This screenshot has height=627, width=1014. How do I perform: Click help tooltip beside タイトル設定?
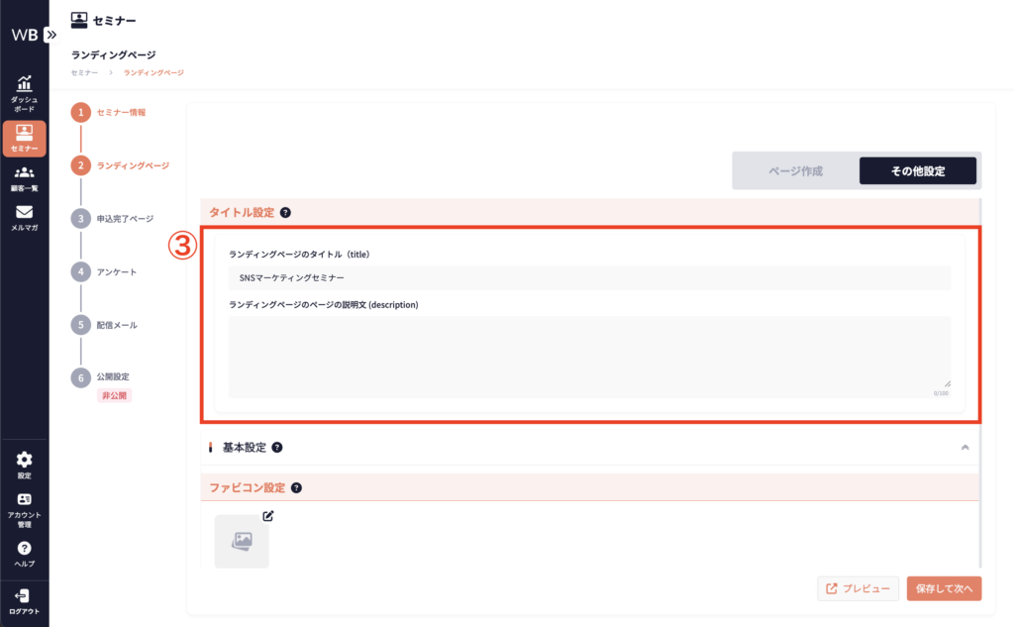point(285,212)
